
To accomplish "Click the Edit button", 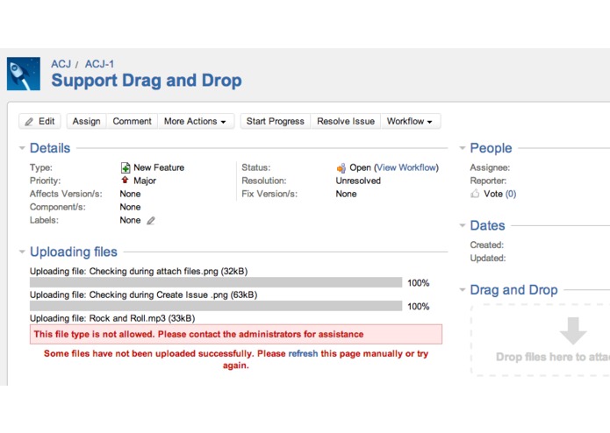I will coord(39,121).
